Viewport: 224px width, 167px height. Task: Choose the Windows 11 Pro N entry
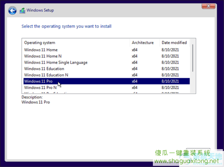tap(107, 87)
